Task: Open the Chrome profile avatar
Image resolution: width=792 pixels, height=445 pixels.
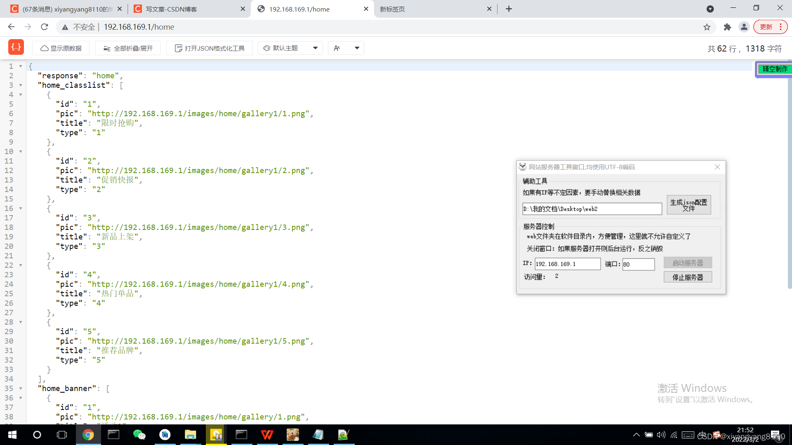Action: tap(744, 27)
